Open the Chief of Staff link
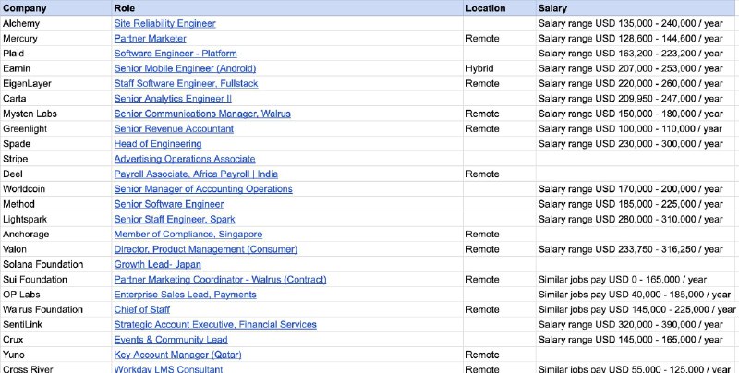Image resolution: width=739 pixels, height=373 pixels. coord(141,309)
